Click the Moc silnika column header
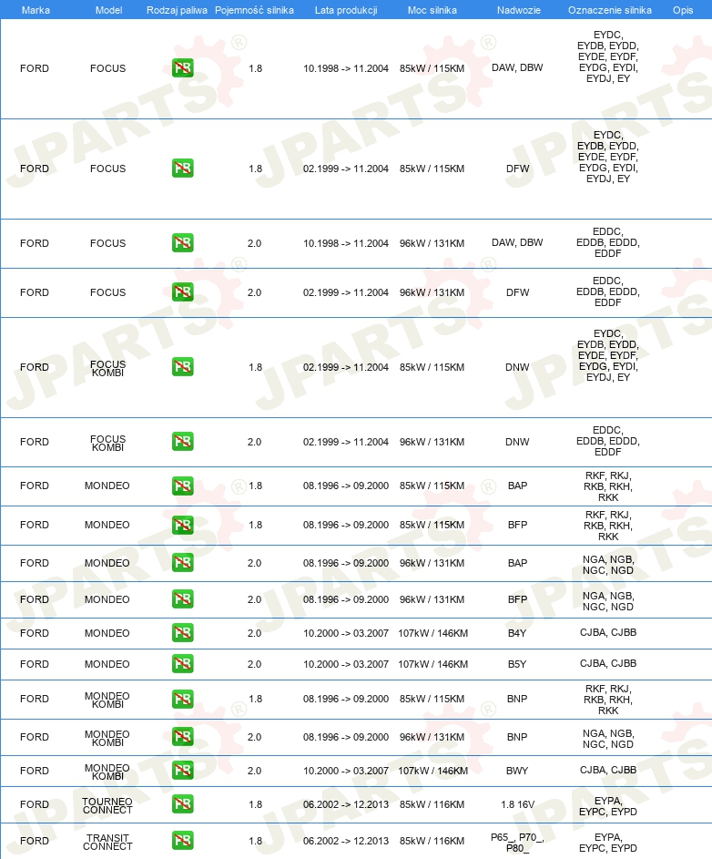This screenshot has height=859, width=712. (432, 10)
